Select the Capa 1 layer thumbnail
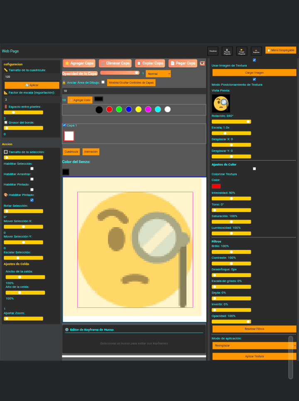The height and width of the screenshot is (401, 299). (69, 136)
